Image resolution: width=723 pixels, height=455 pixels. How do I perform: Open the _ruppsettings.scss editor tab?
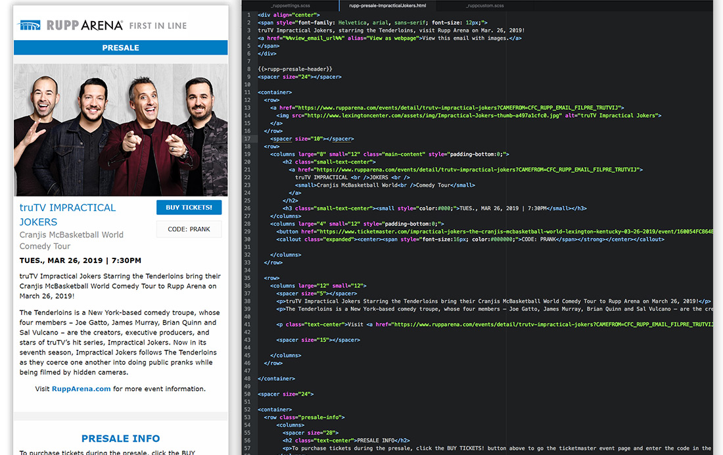[291, 5]
